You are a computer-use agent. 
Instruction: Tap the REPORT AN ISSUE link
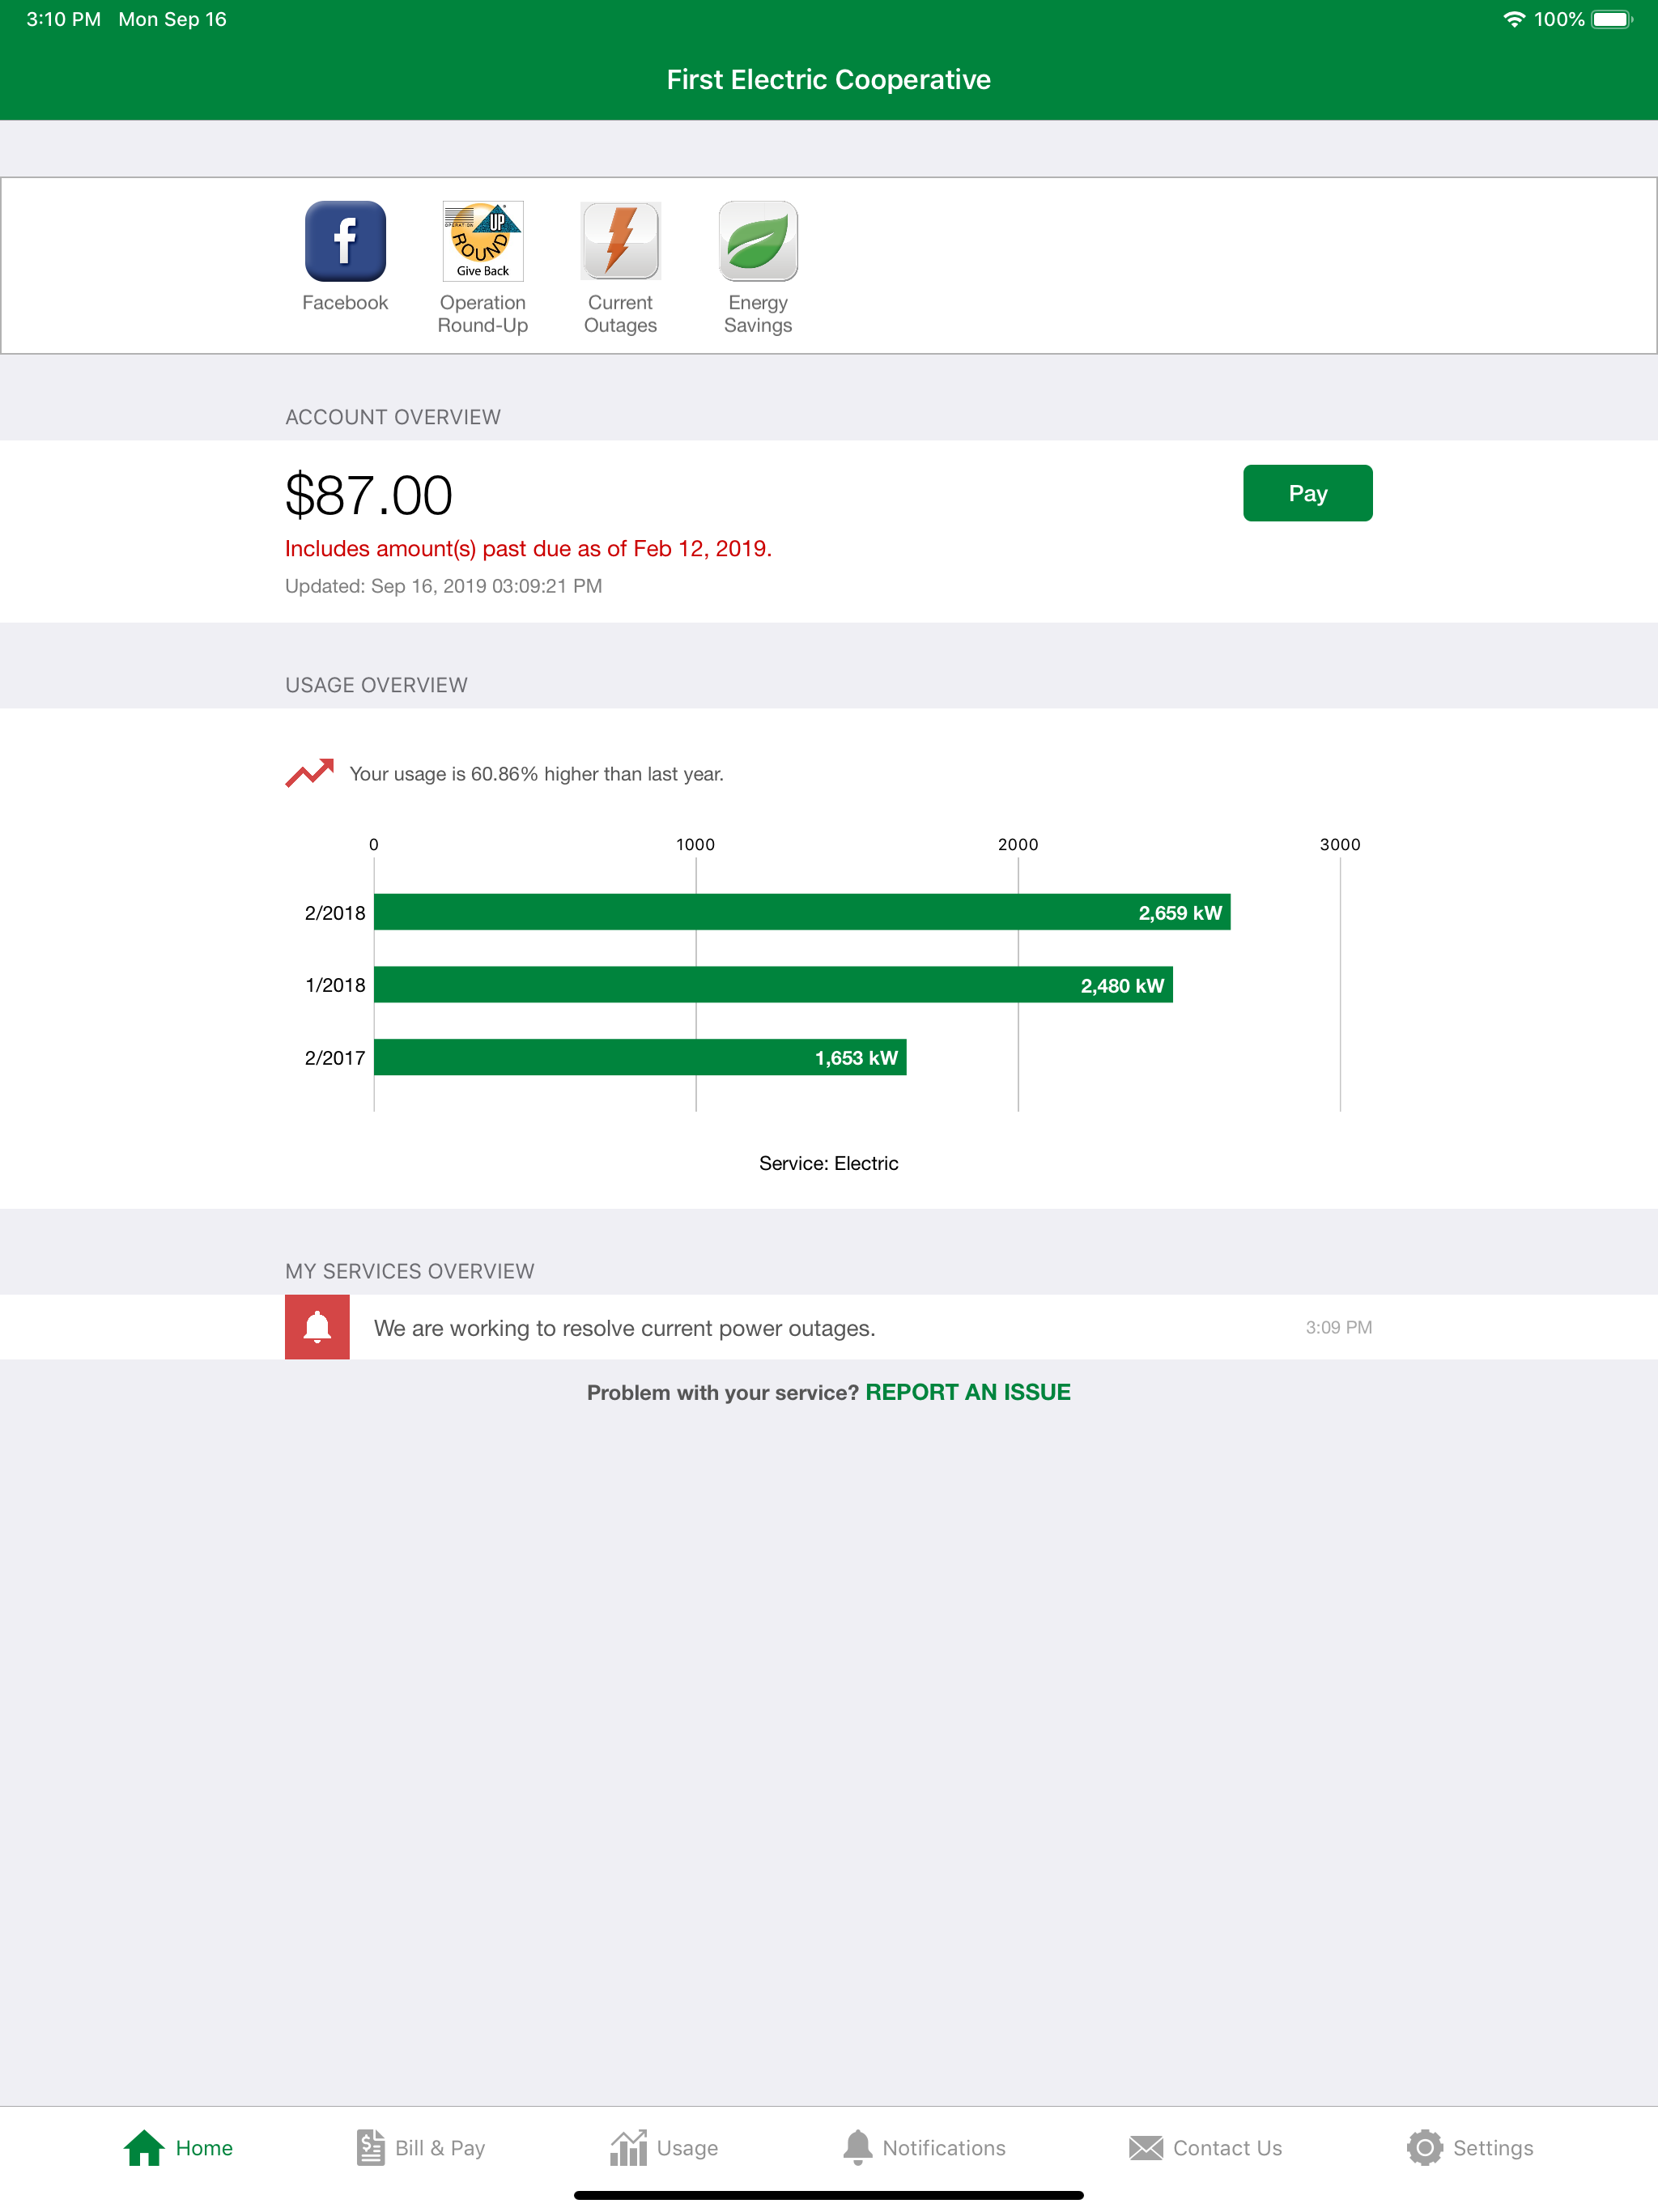(967, 1392)
